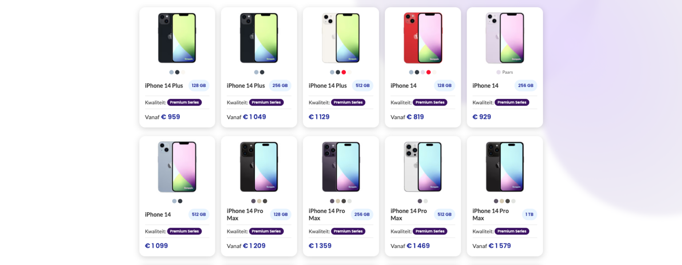Select the red color swatch on iPhone 14
Screen dimensions: 682x265
(x=428, y=72)
